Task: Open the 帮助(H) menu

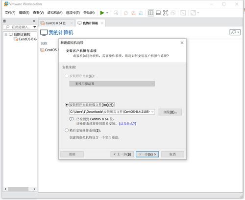Action: [89, 13]
